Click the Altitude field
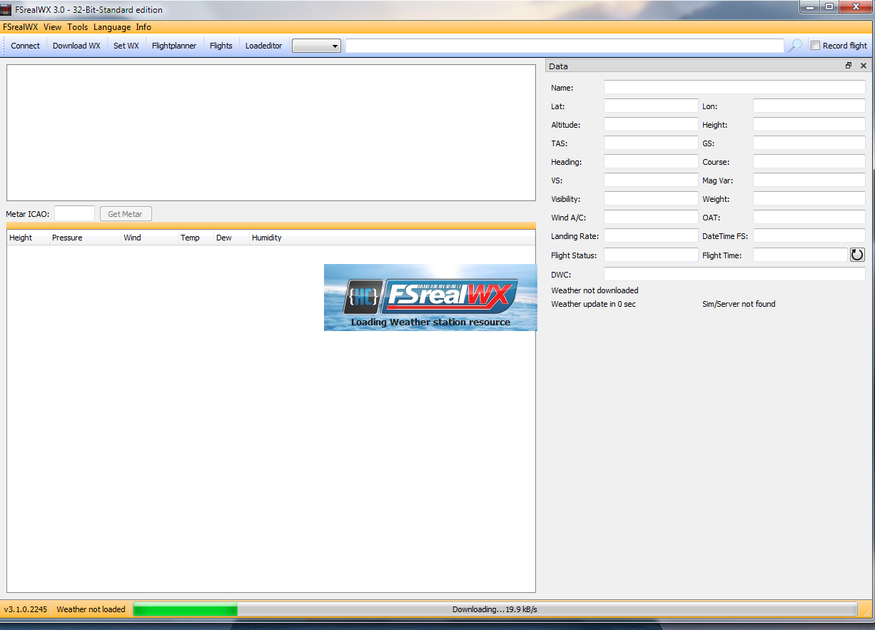The width and height of the screenshot is (875, 630). [651, 124]
